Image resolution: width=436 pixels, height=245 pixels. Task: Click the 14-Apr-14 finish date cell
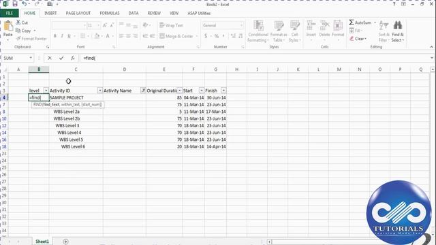coord(216,146)
